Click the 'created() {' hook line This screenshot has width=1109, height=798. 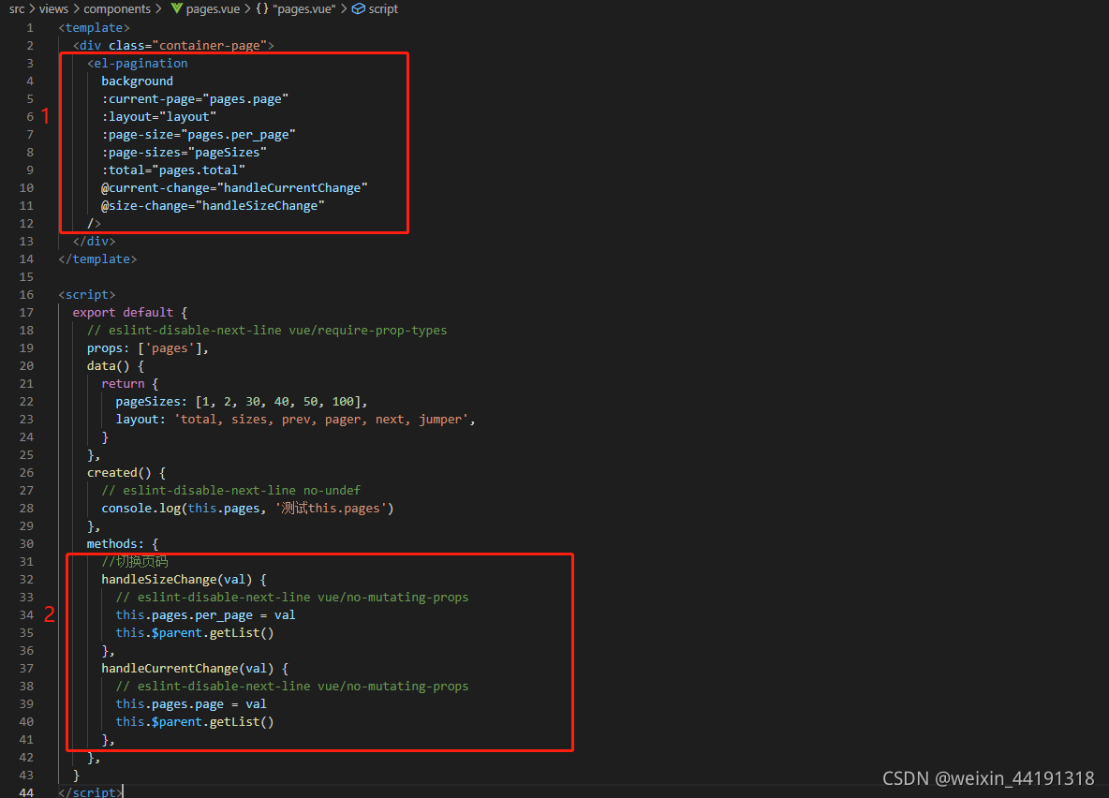click(126, 473)
